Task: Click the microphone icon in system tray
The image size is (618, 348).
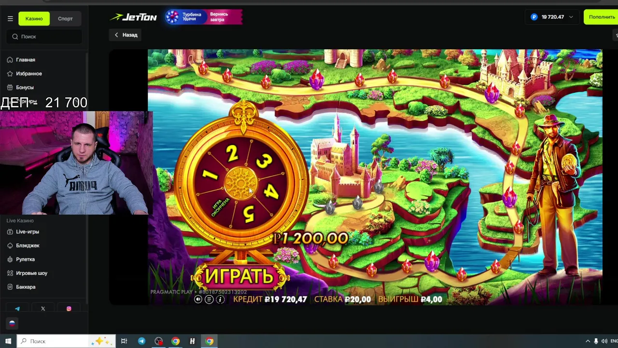Action: pyautogui.click(x=596, y=341)
